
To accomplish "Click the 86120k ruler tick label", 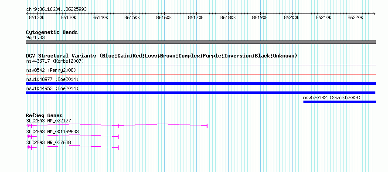I will (37, 18).
